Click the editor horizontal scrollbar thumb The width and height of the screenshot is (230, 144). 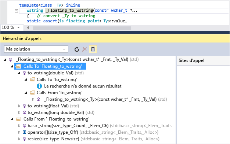(x=82, y=28)
